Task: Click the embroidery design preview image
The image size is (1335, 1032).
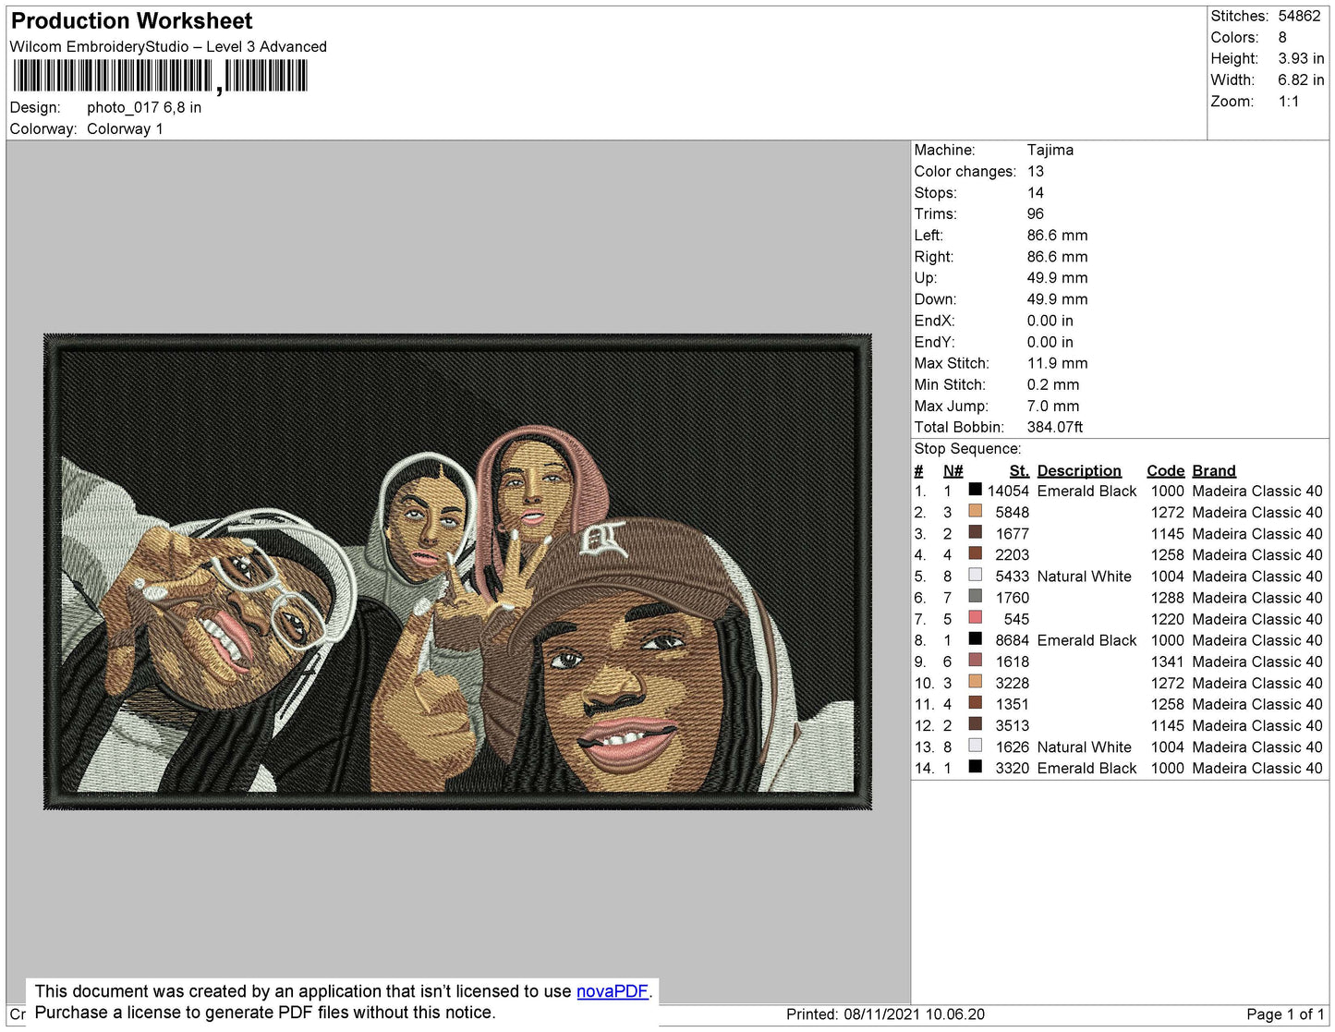Action: [457, 572]
